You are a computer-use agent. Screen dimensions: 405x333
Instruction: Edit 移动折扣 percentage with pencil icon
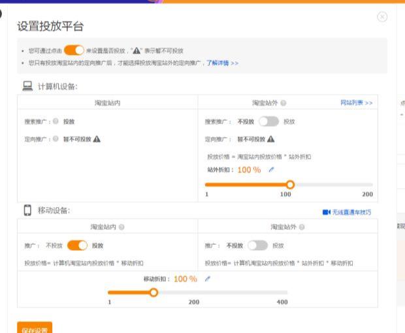[208, 279]
